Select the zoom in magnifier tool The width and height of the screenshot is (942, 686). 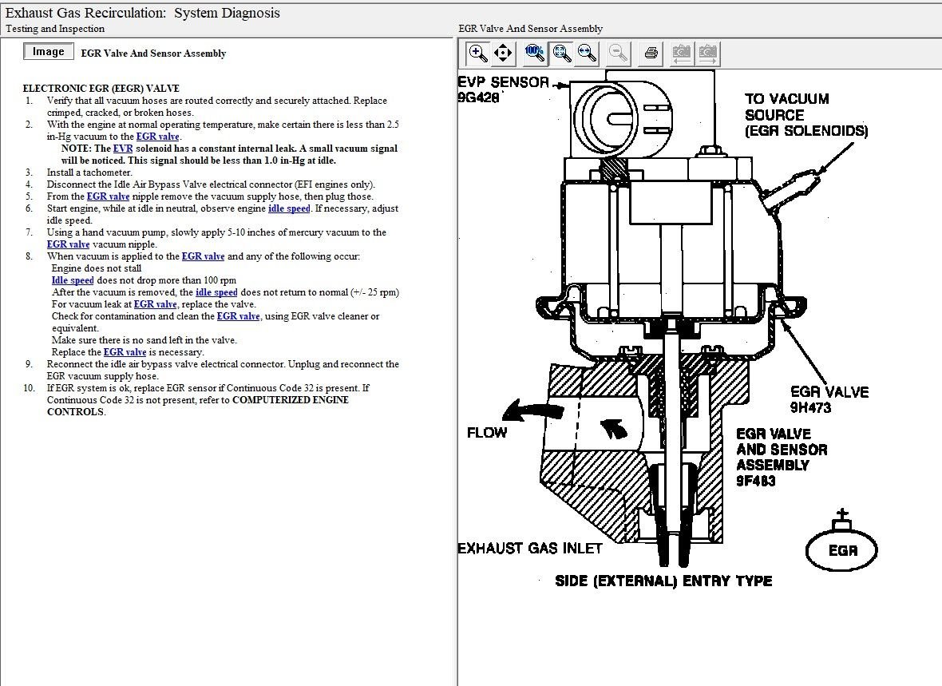[x=478, y=54]
